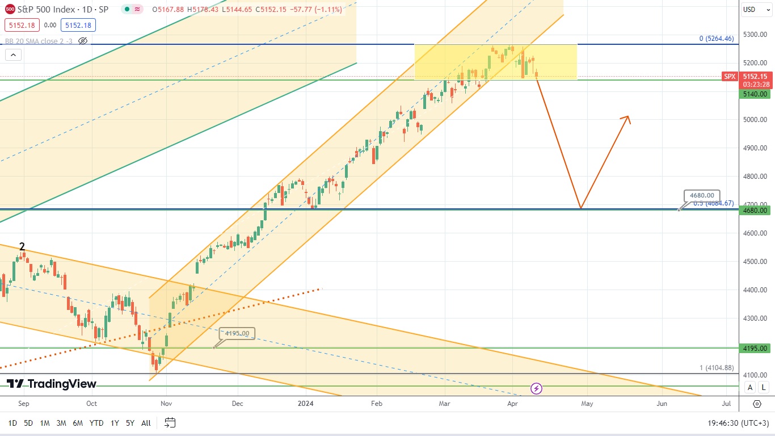The image size is (775, 436).
Task: Click Fibonacci level label 0.5 (4684.67)
Action: [x=714, y=203]
